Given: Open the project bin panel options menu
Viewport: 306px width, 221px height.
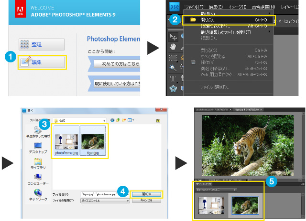Looking at the screenshot, I should click(303, 184).
